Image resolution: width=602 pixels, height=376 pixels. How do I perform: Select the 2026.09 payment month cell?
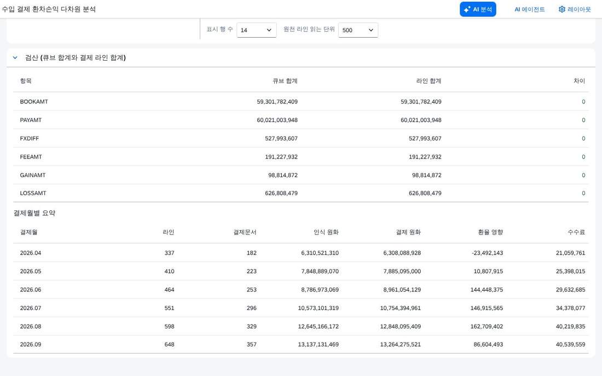click(x=30, y=344)
